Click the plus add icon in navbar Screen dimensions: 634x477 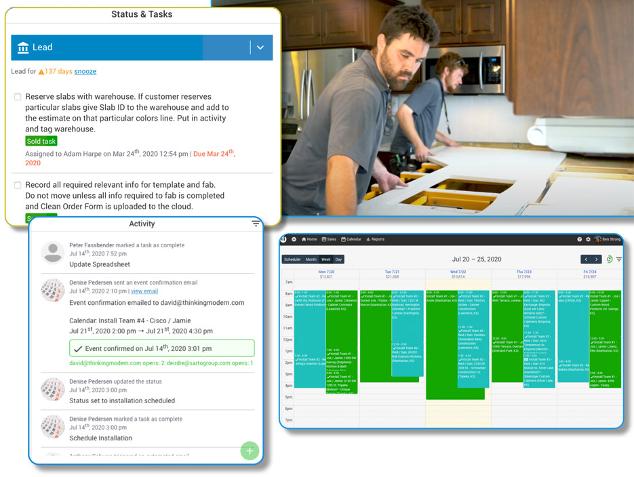pos(294,239)
